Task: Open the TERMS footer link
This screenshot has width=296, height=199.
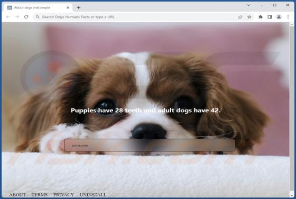Action: (x=40, y=194)
